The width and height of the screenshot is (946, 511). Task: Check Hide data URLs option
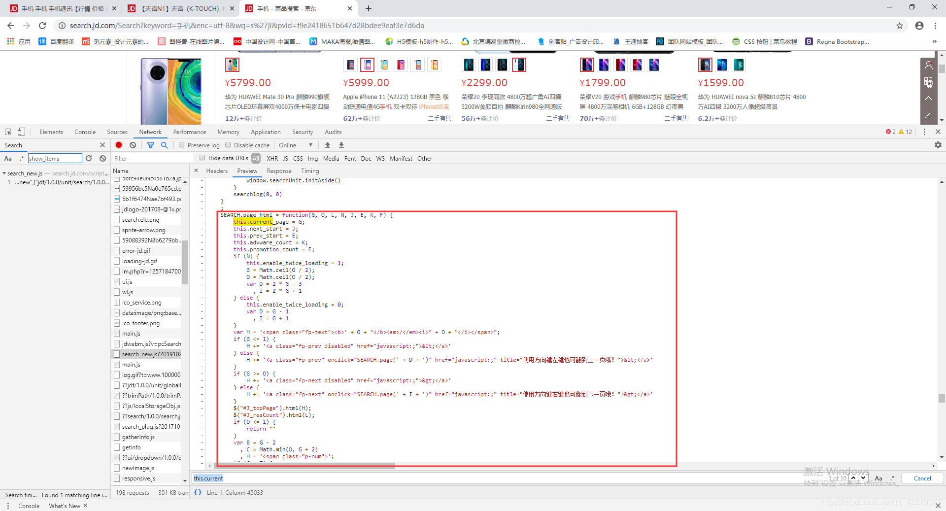pos(203,158)
